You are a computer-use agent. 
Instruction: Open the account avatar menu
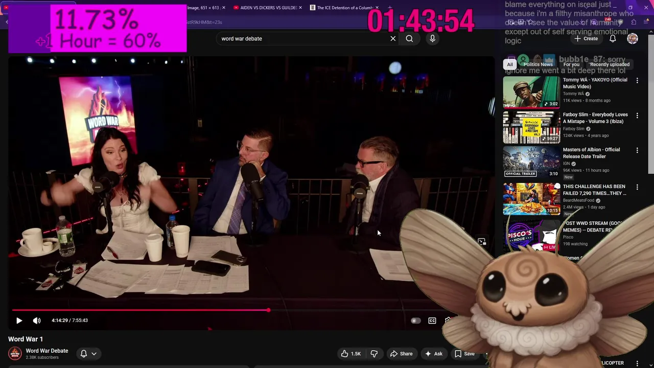[x=633, y=38]
